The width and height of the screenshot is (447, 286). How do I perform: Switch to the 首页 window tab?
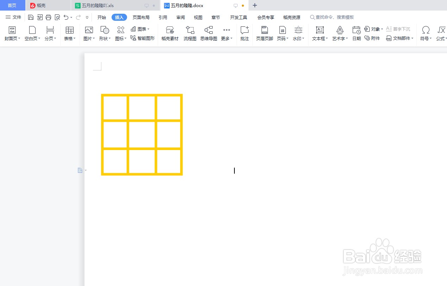coord(12,5)
